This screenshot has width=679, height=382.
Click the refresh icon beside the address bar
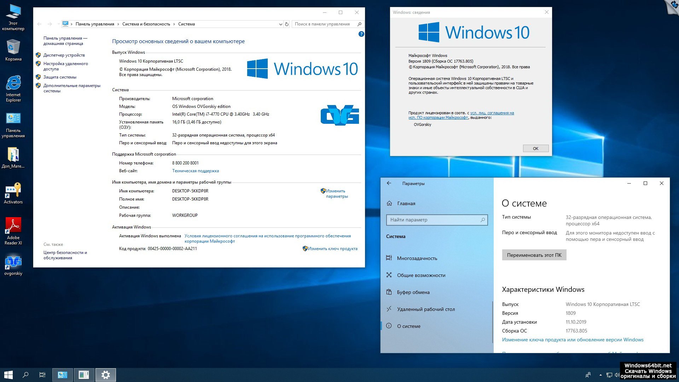287,24
